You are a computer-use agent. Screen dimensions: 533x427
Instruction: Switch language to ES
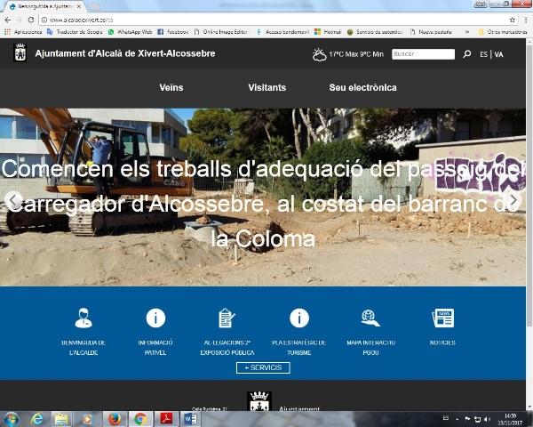click(483, 54)
